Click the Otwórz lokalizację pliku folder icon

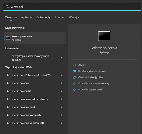[74, 77]
